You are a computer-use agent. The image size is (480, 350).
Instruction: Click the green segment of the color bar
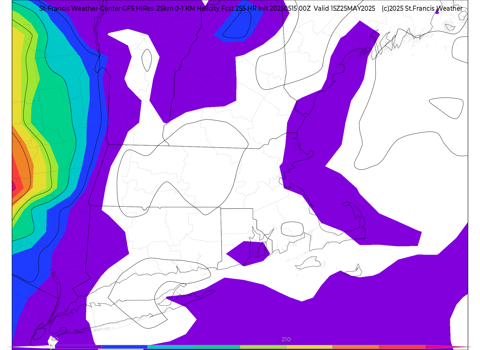[217, 347]
